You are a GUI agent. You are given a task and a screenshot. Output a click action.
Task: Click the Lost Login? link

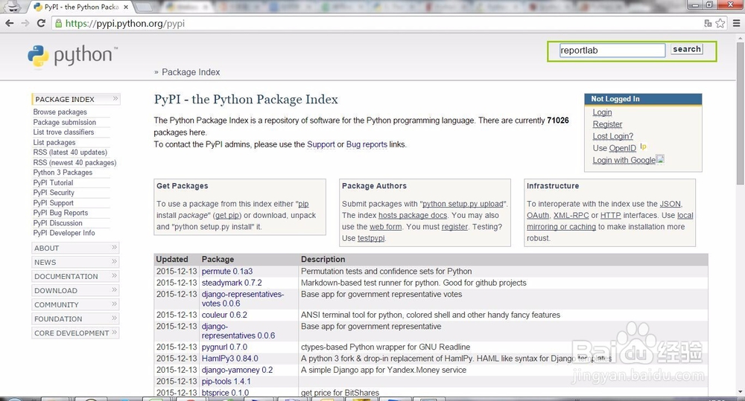tap(613, 136)
